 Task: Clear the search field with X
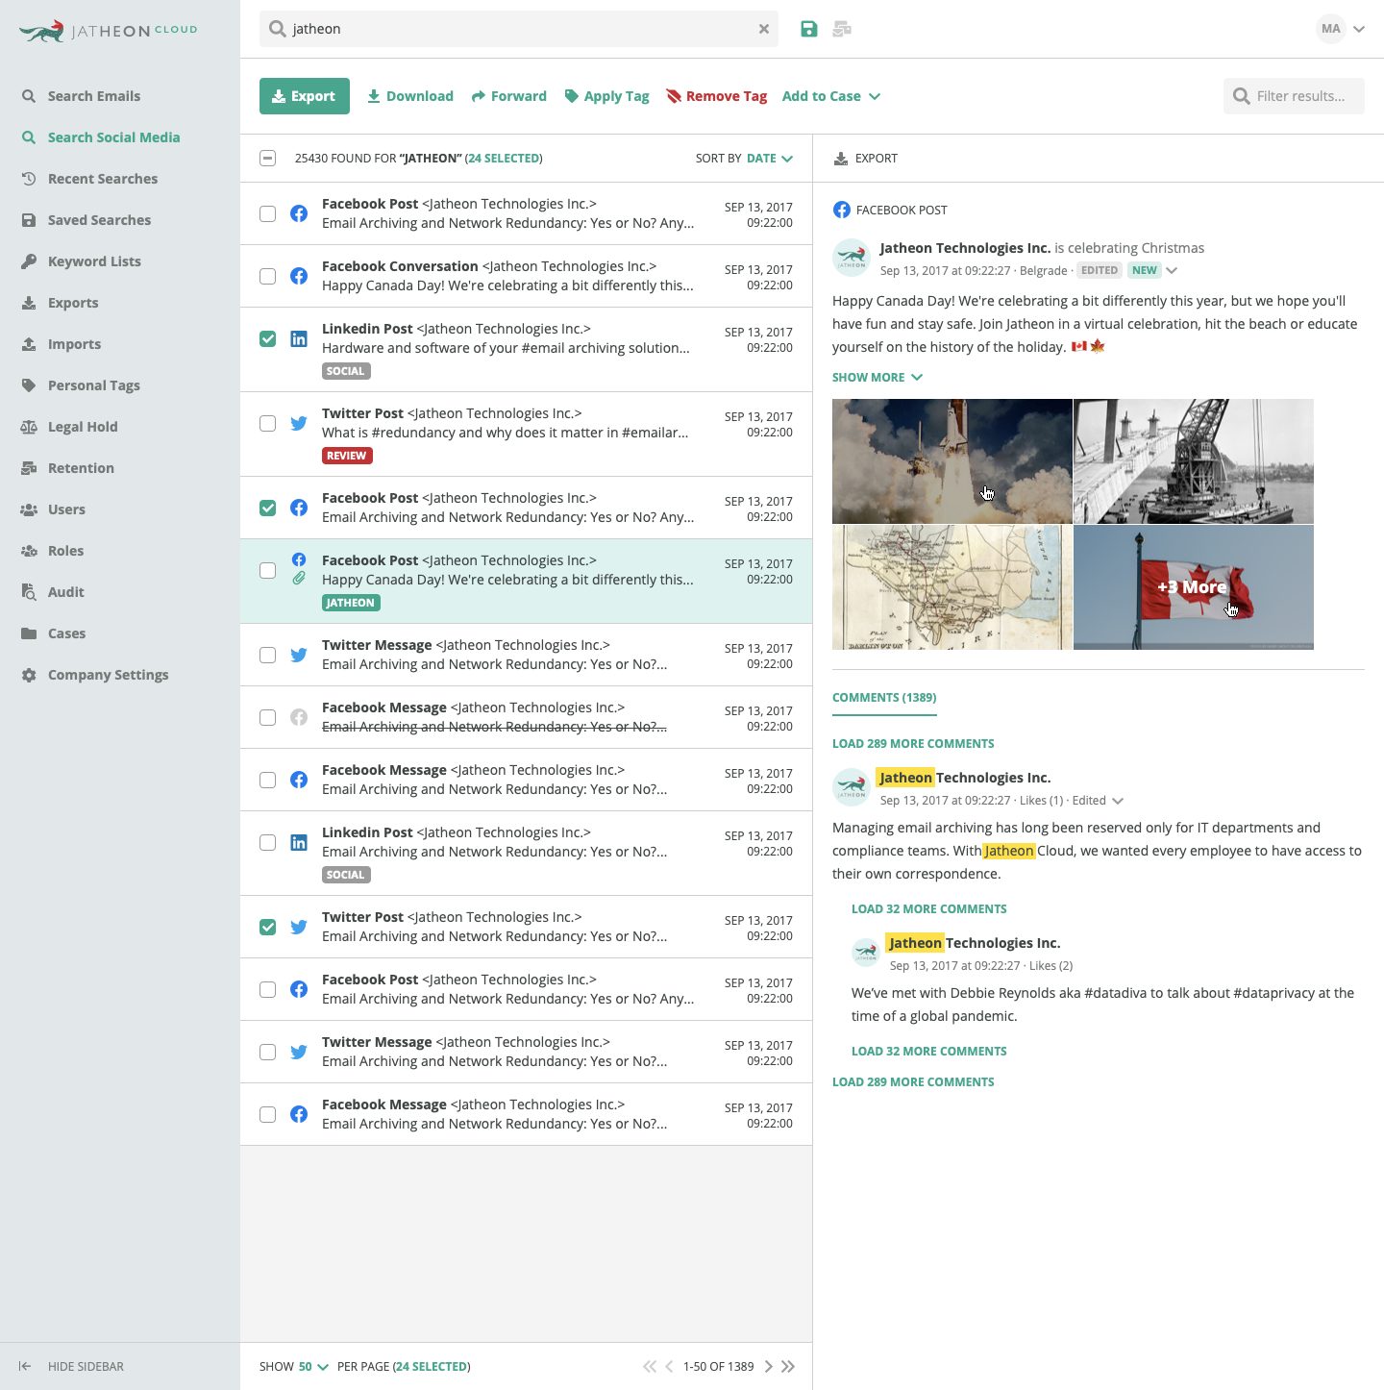764,29
